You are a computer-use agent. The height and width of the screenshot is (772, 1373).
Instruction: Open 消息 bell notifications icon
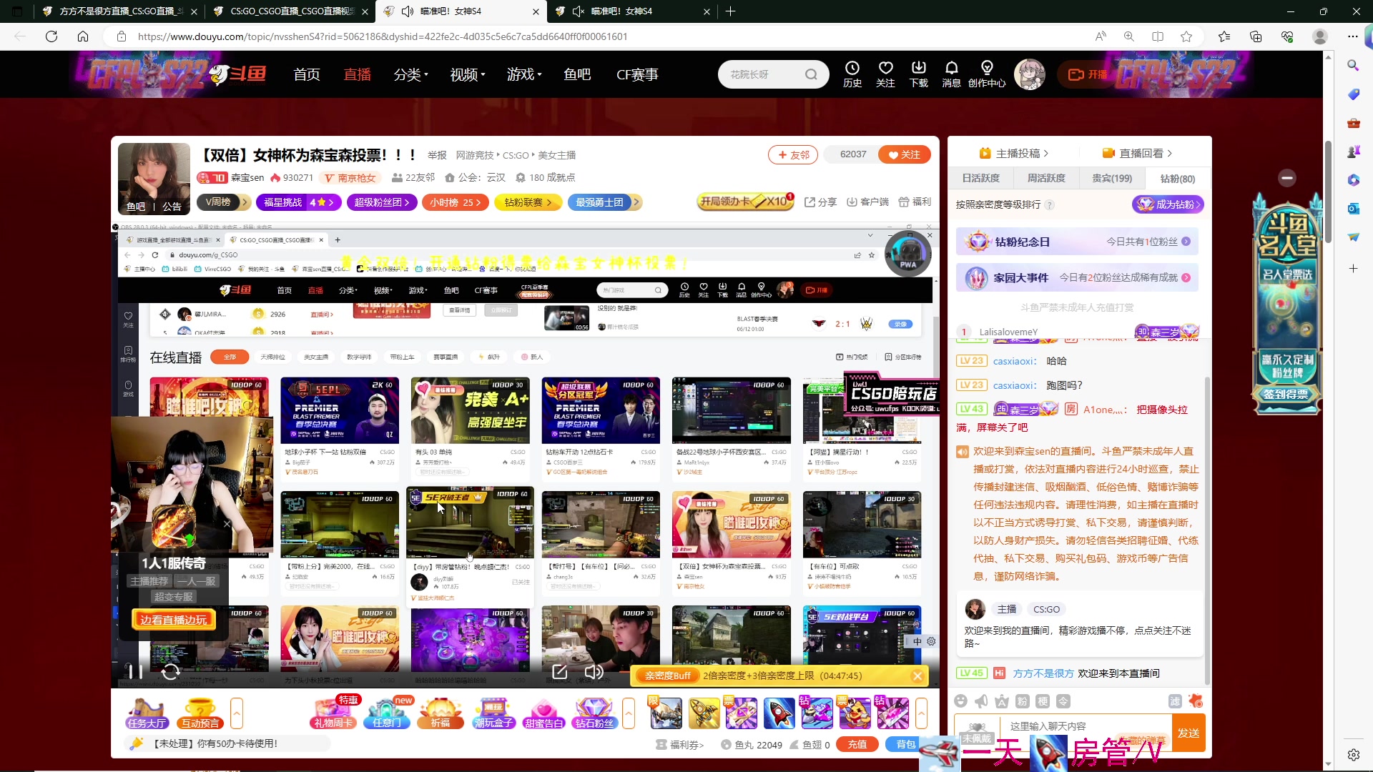[951, 74]
